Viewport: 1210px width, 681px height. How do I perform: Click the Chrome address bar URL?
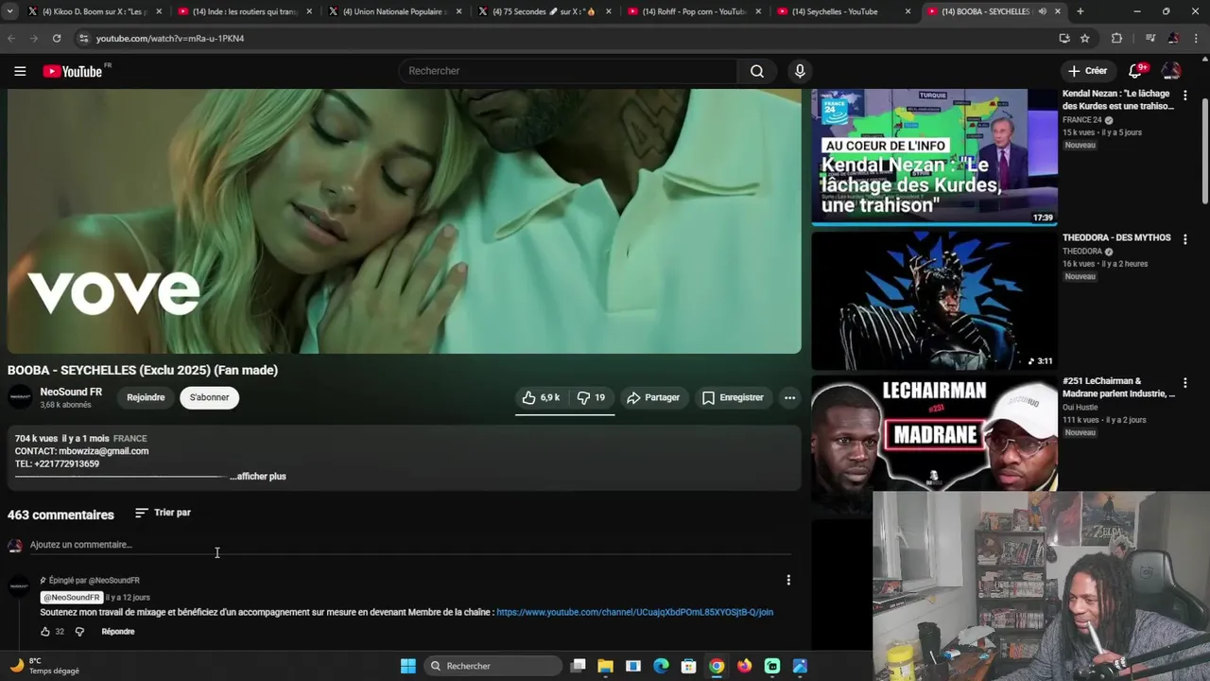coord(170,39)
